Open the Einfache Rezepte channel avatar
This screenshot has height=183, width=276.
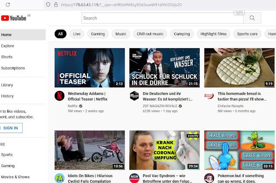click(209, 96)
